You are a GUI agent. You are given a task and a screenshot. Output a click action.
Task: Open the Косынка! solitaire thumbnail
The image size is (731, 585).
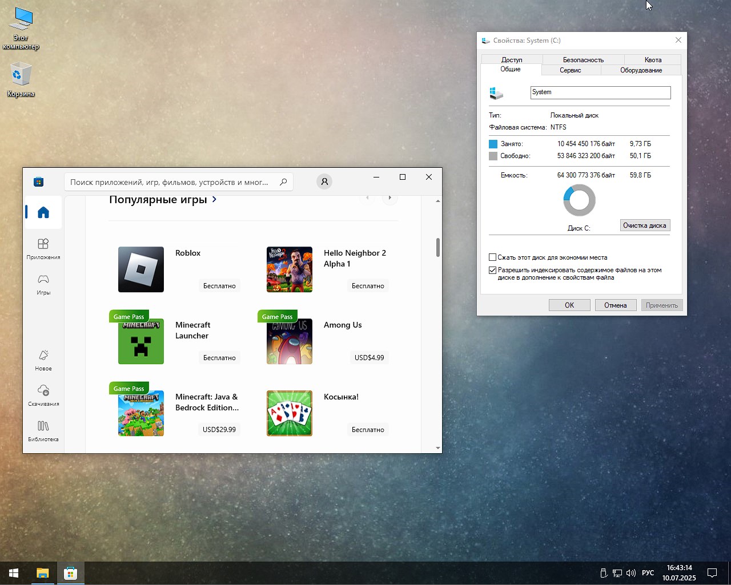pyautogui.click(x=290, y=413)
